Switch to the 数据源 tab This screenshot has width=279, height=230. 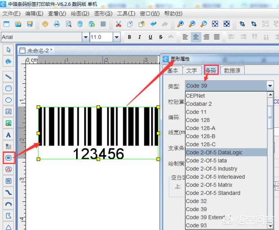coord(232,71)
